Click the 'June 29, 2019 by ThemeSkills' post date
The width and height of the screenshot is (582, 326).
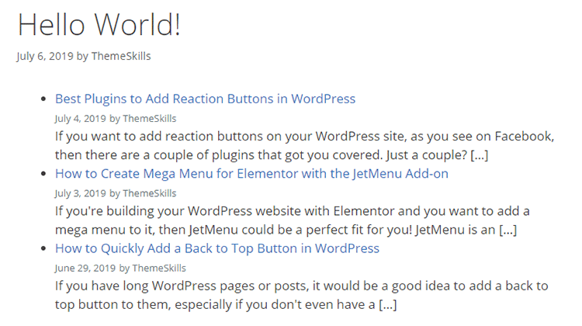(x=120, y=268)
